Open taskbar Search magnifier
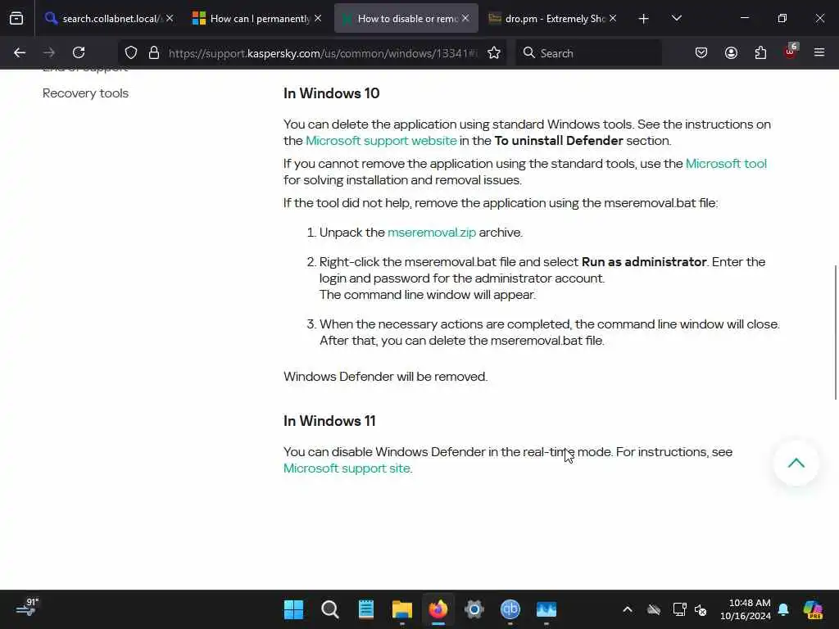 click(329, 609)
